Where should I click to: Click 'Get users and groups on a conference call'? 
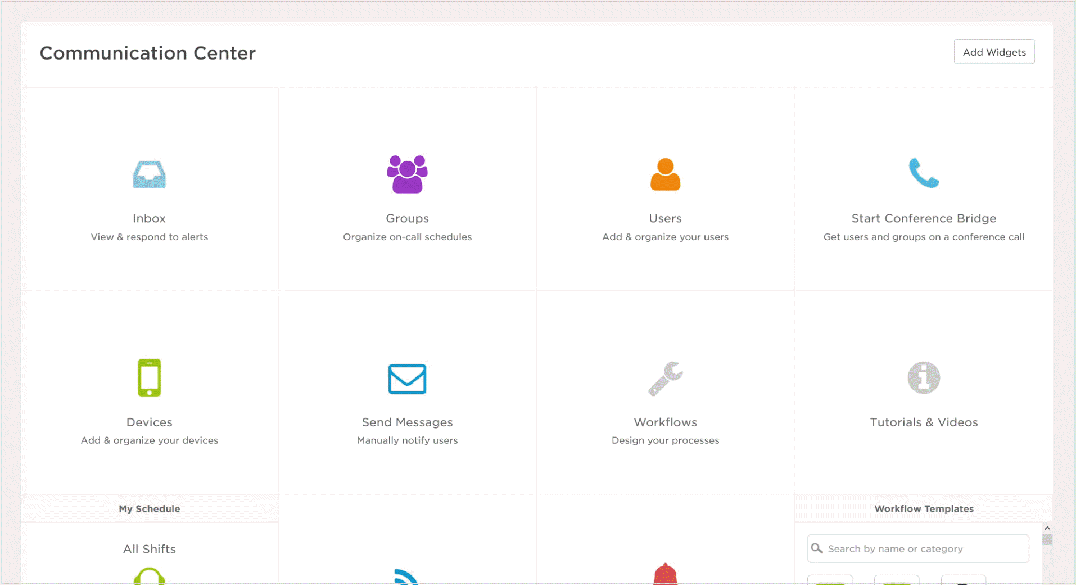924,237
